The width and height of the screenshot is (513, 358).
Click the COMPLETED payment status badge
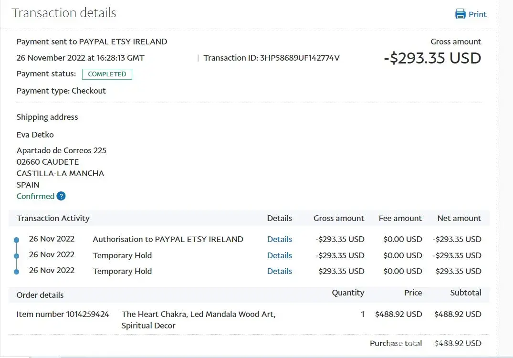click(x=107, y=74)
